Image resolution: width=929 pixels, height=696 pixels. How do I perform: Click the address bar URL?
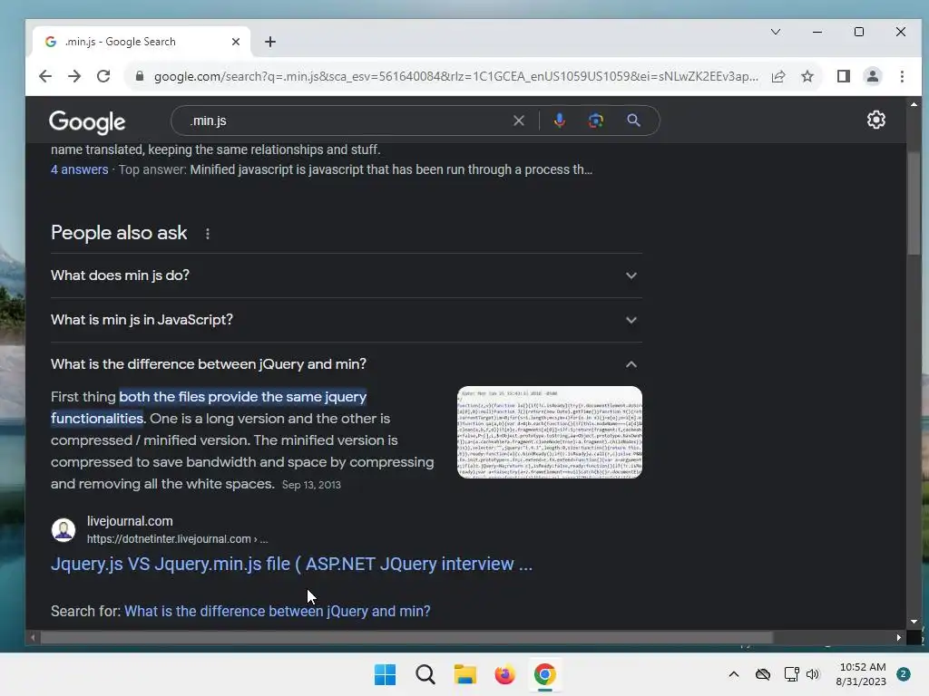click(x=455, y=76)
